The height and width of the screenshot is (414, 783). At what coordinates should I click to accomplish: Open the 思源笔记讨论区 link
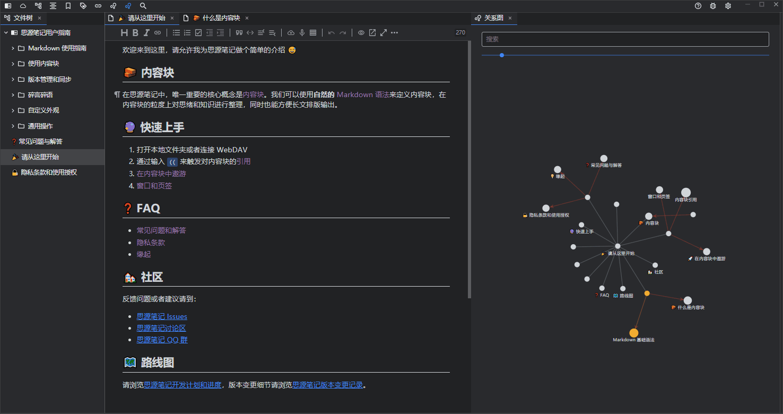pos(161,329)
